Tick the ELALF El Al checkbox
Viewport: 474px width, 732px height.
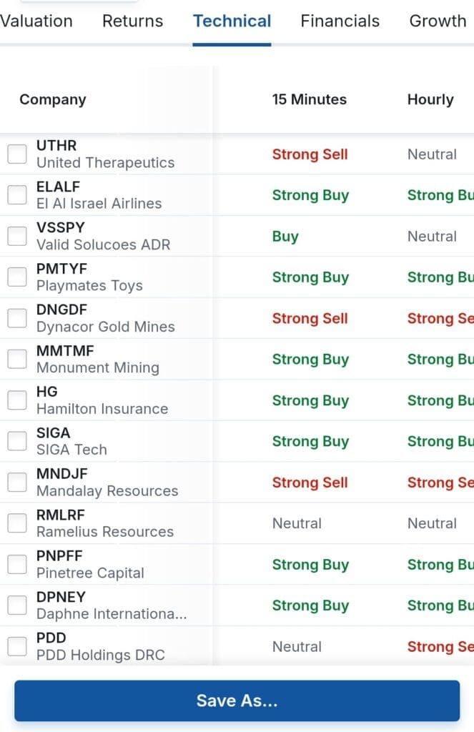[17, 195]
